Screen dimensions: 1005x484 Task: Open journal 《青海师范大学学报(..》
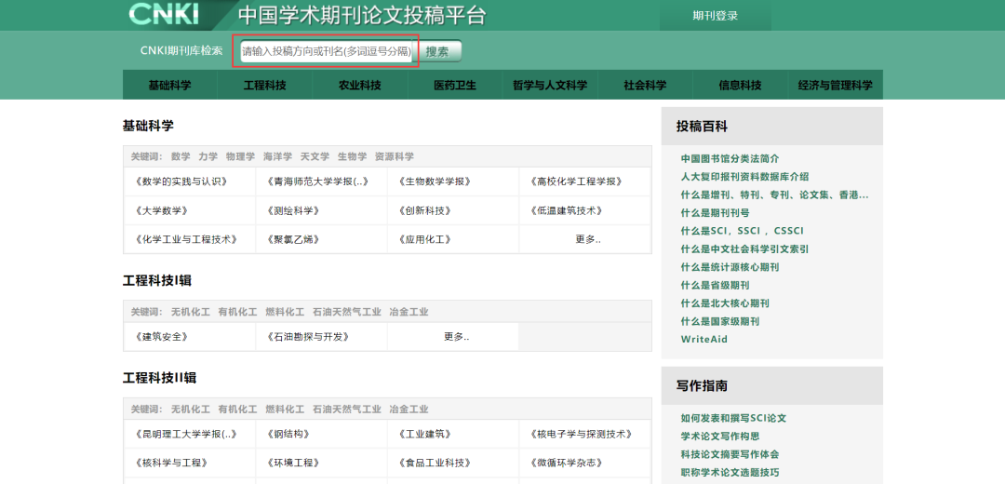click(318, 181)
